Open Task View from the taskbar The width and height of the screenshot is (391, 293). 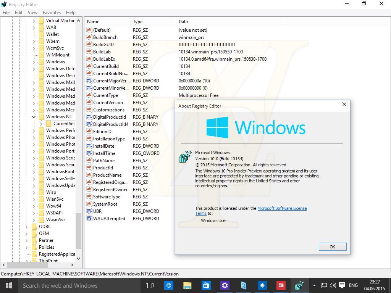(150, 285)
